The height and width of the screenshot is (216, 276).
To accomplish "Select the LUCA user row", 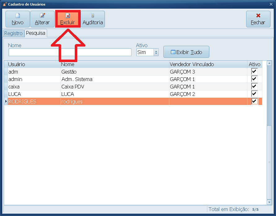I will (133, 94).
